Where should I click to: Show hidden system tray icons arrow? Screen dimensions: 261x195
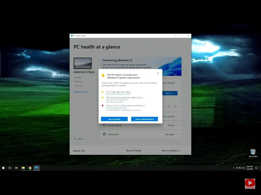point(233,168)
